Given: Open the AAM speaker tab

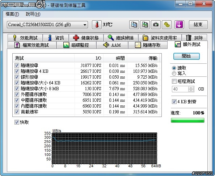Looking at the screenshot, I should pos(112,45).
